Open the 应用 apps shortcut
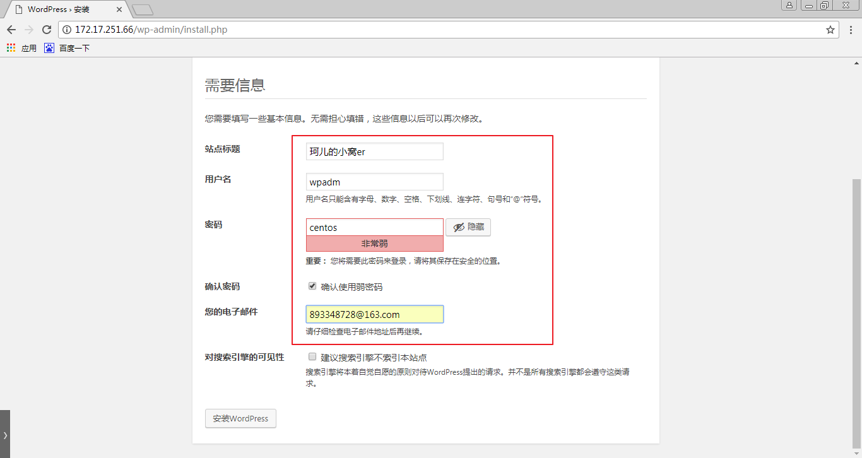 tap(21, 48)
